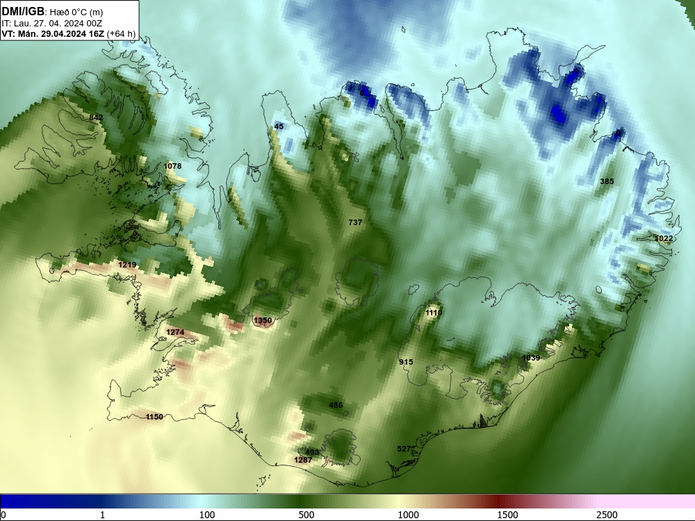Click the legend label 2500

607,515
